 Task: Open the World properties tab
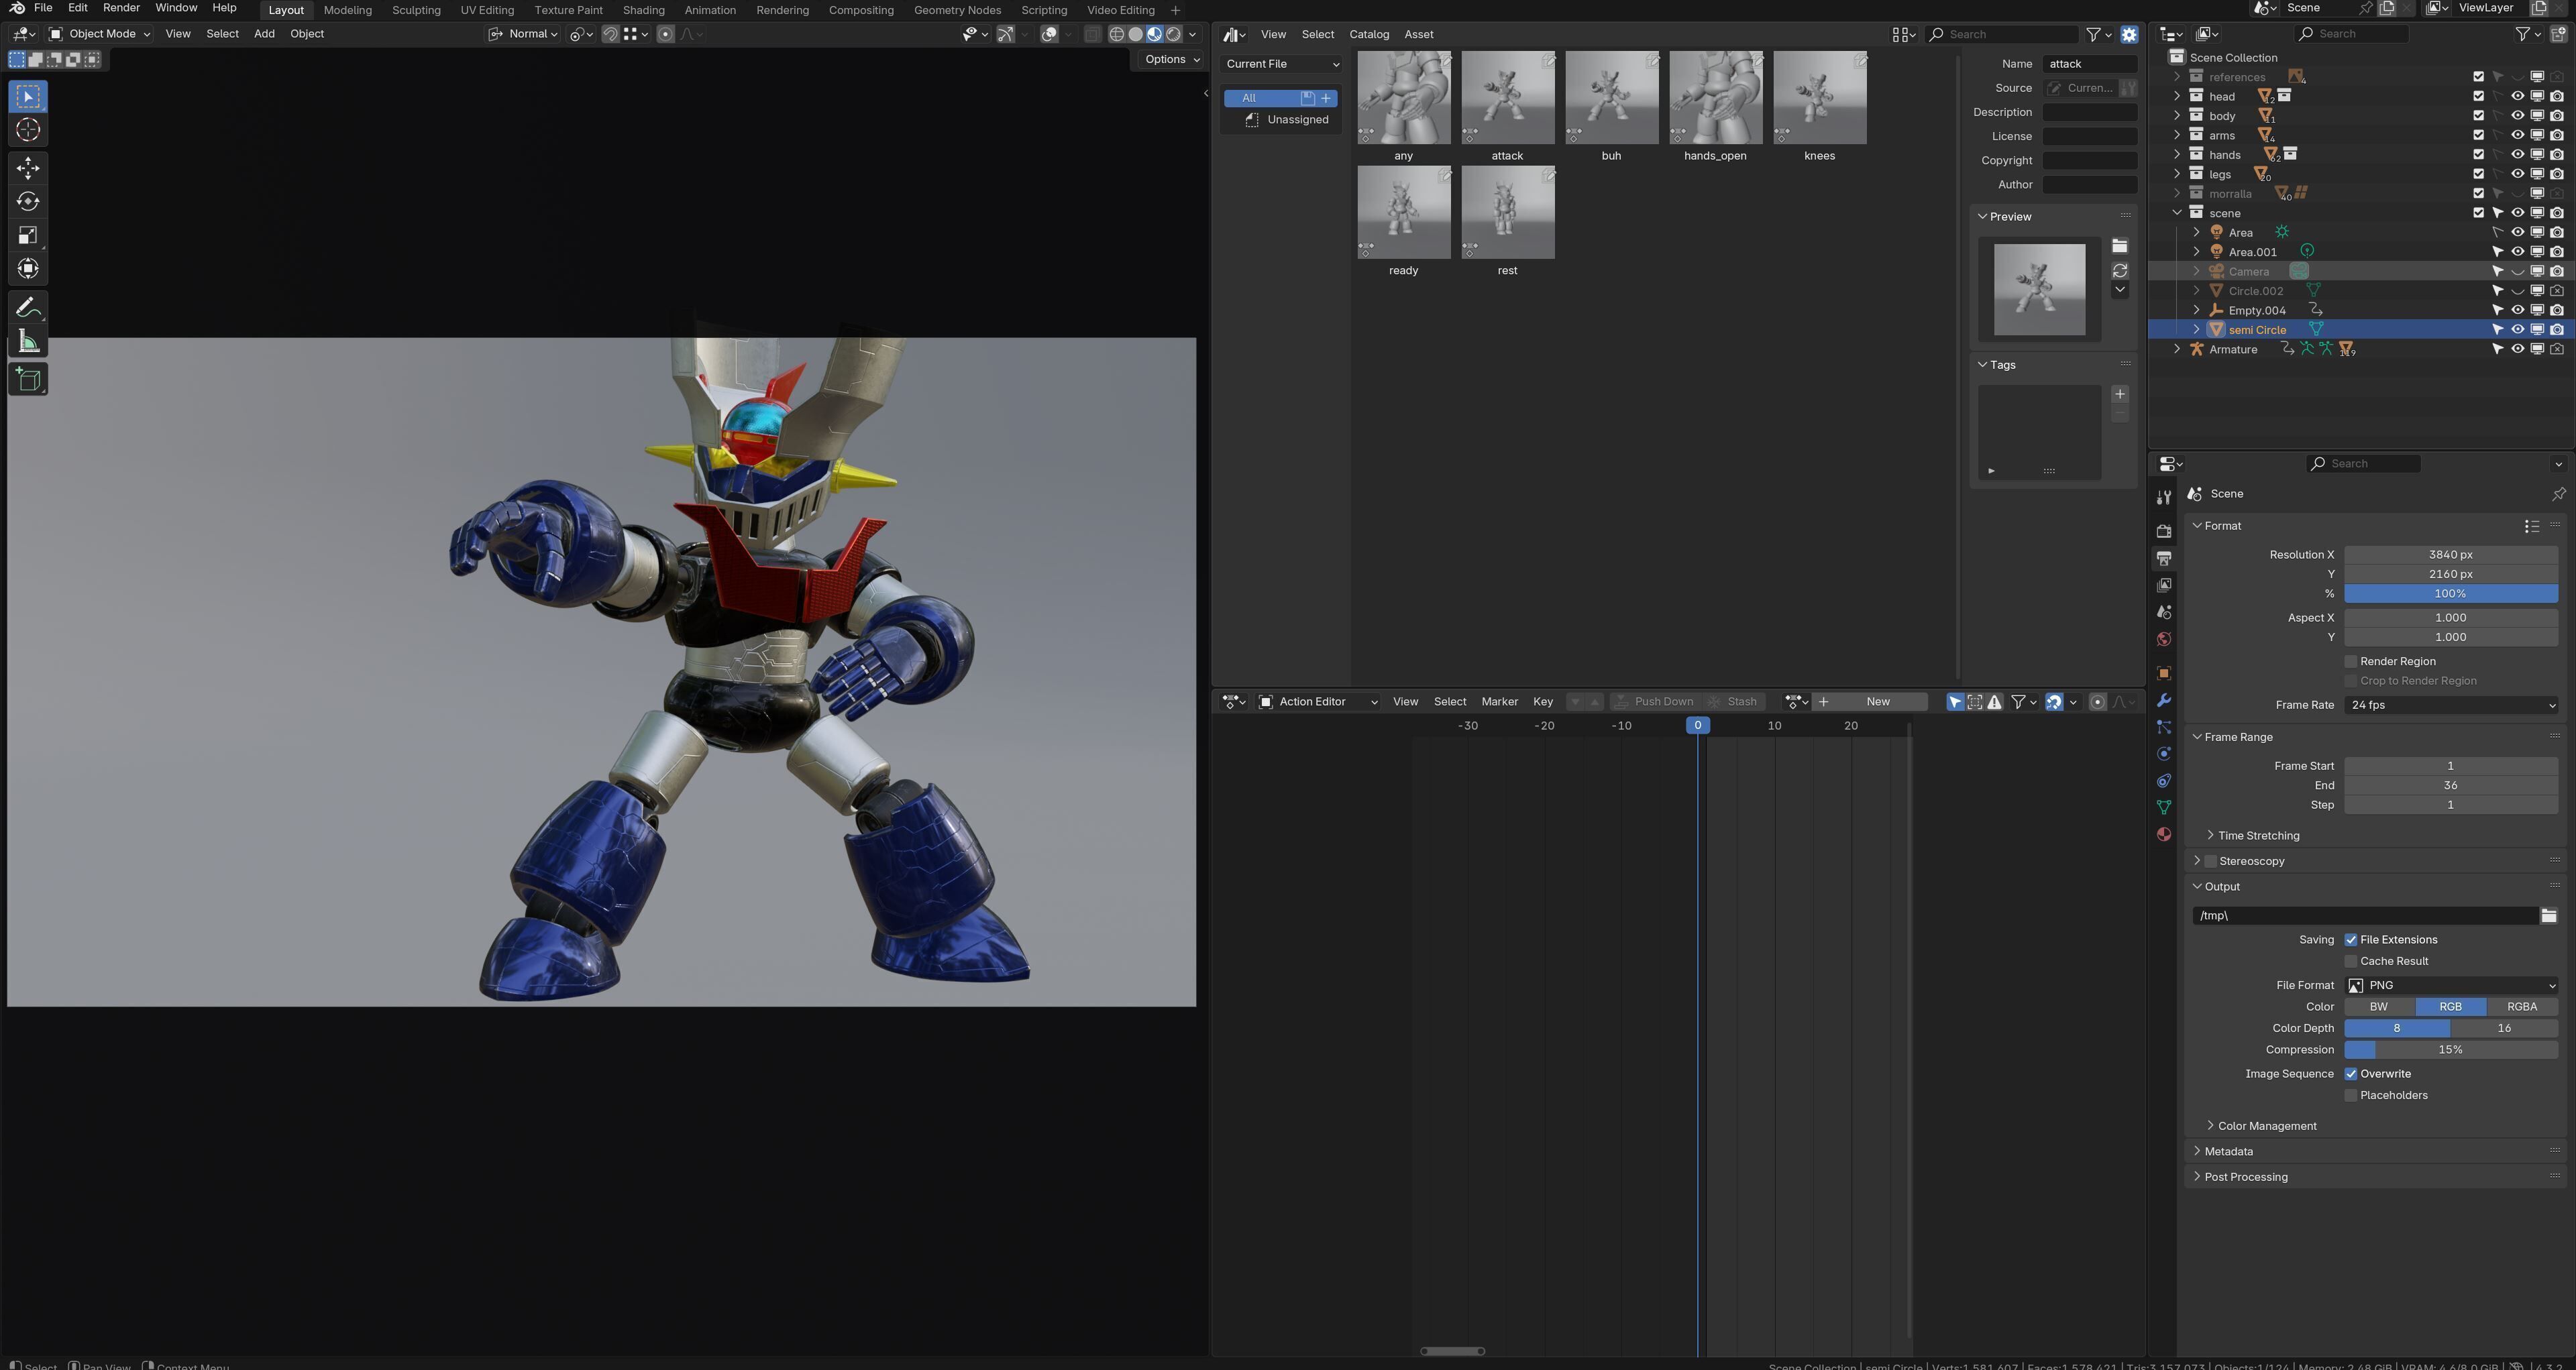click(x=2164, y=638)
